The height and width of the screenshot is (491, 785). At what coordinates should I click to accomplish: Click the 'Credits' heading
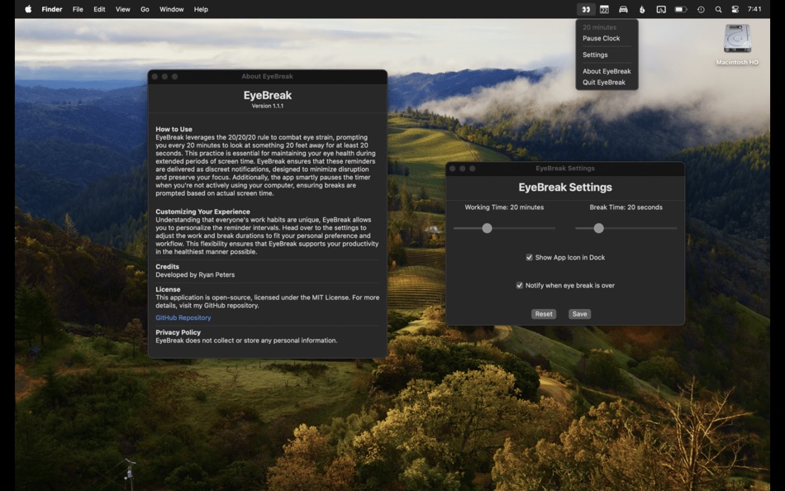[x=167, y=266]
